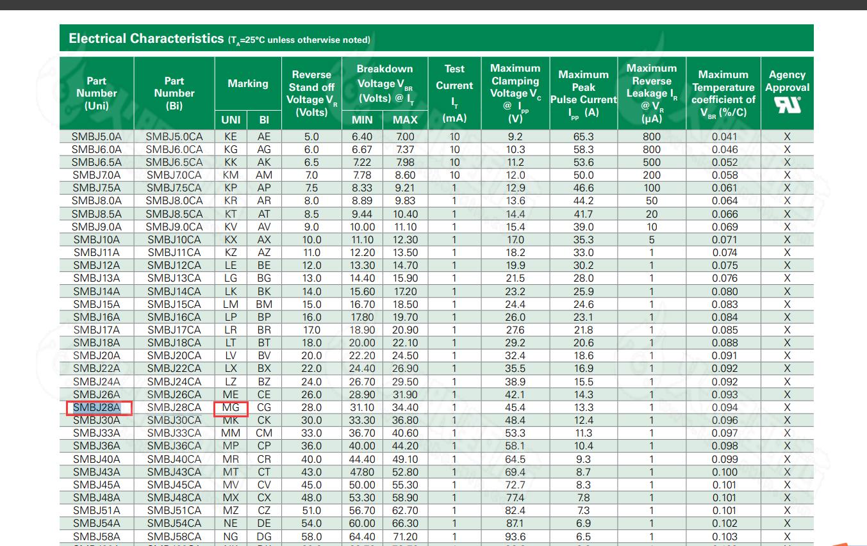Click the MAX breakdown voltage sub-header
The image size is (867, 546).
[x=405, y=120]
